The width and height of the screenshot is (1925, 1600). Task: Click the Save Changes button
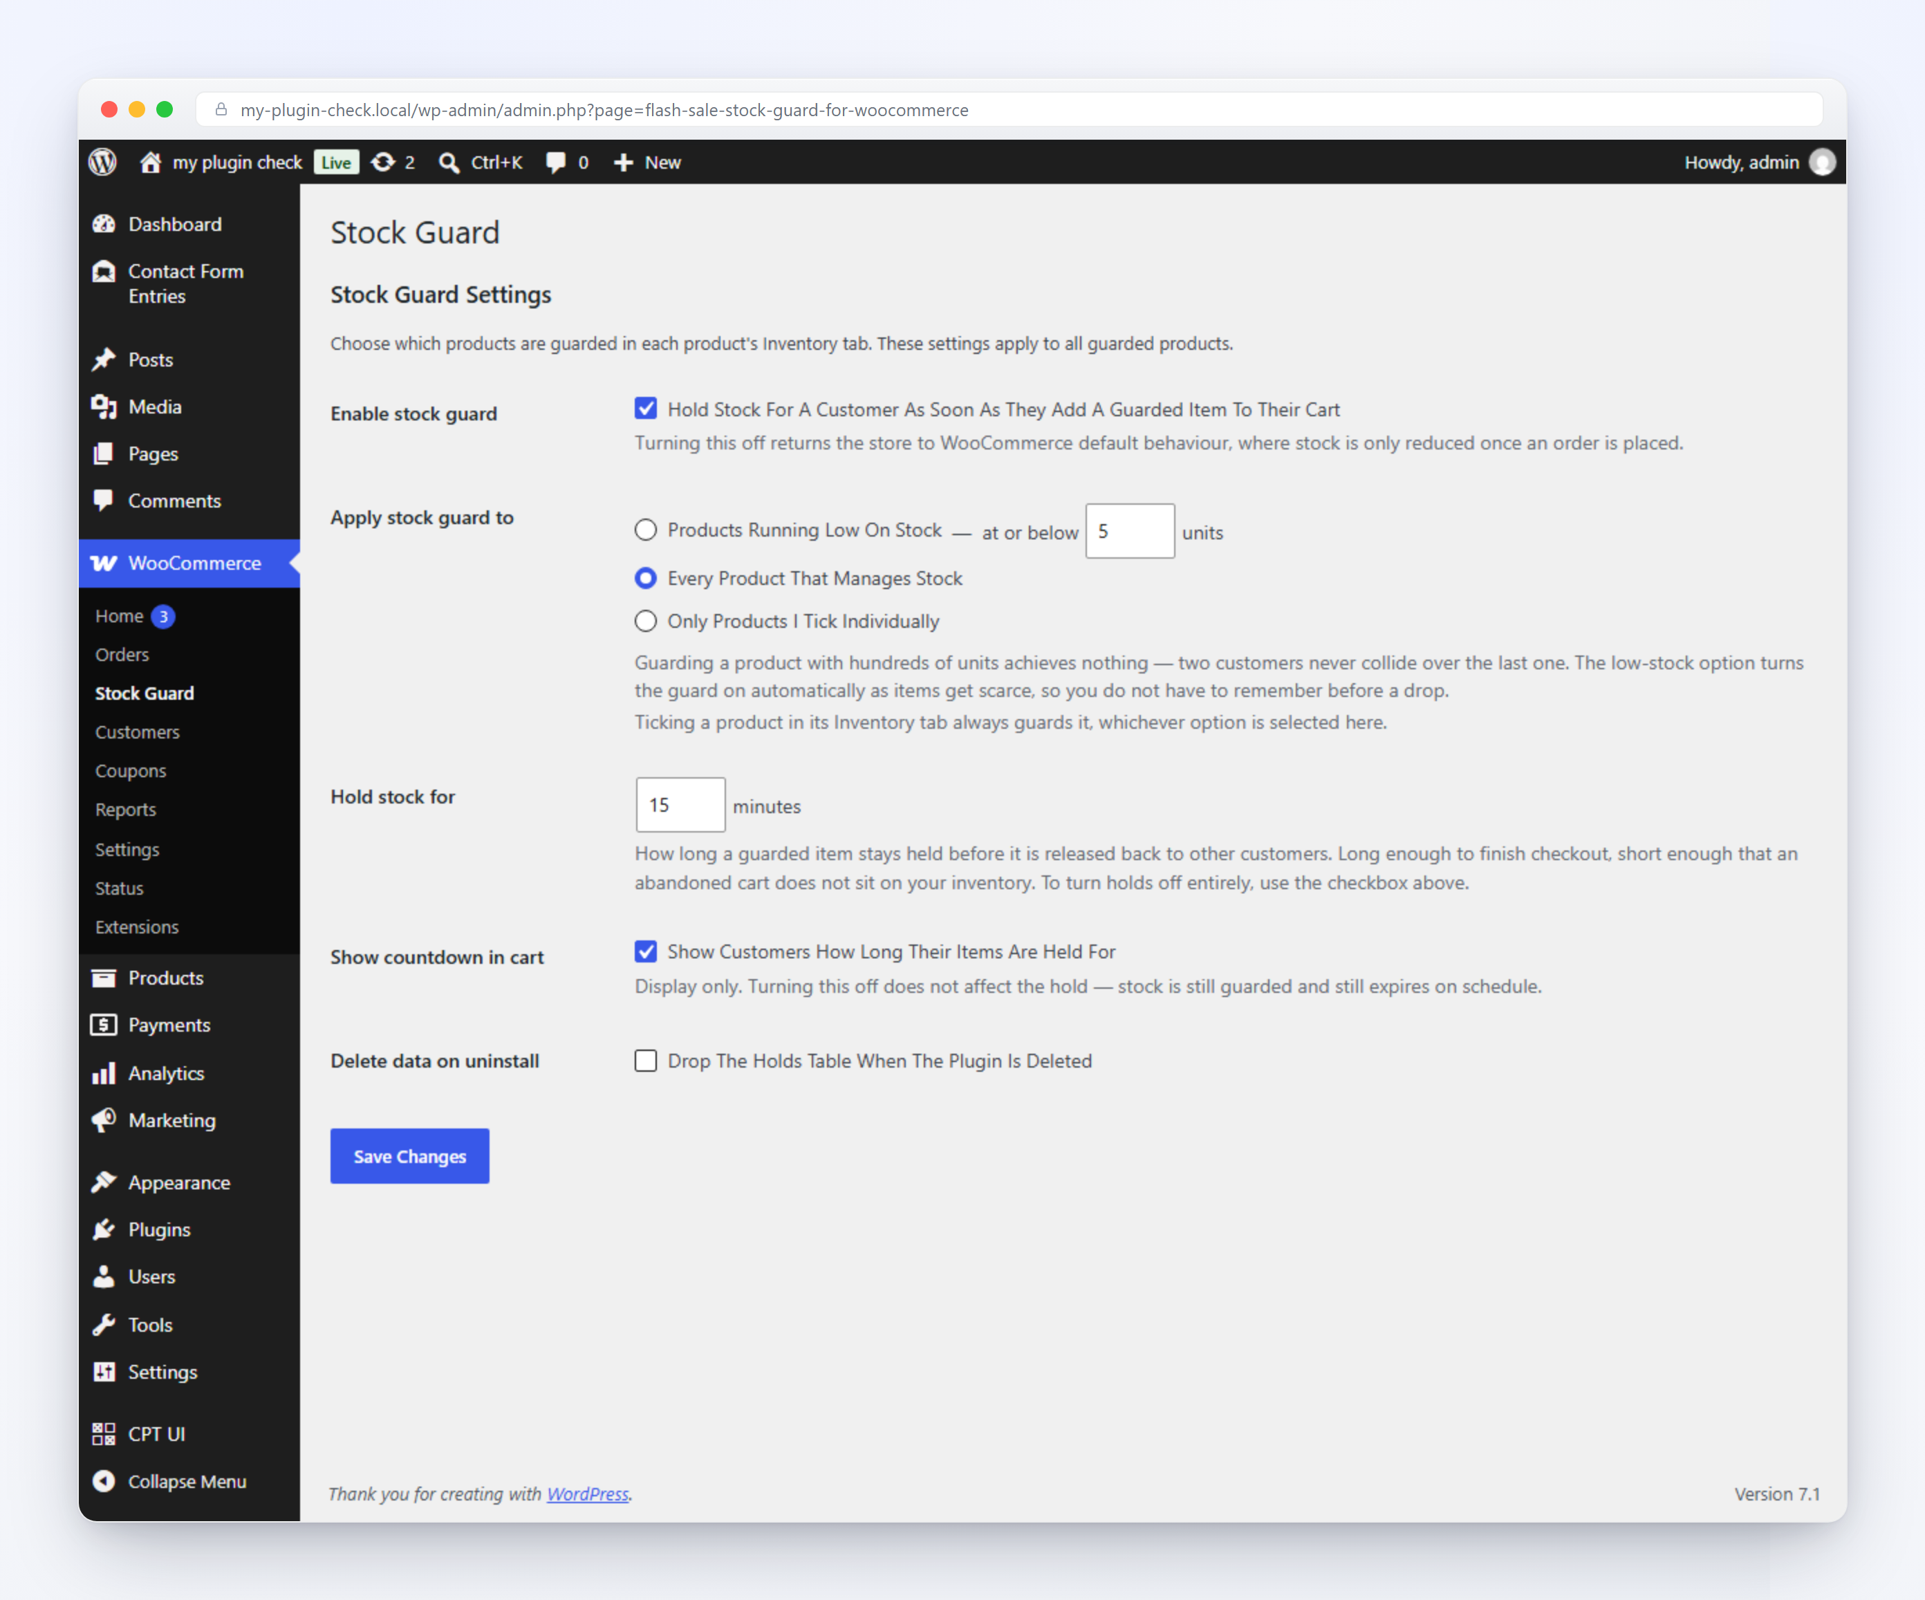(410, 1155)
